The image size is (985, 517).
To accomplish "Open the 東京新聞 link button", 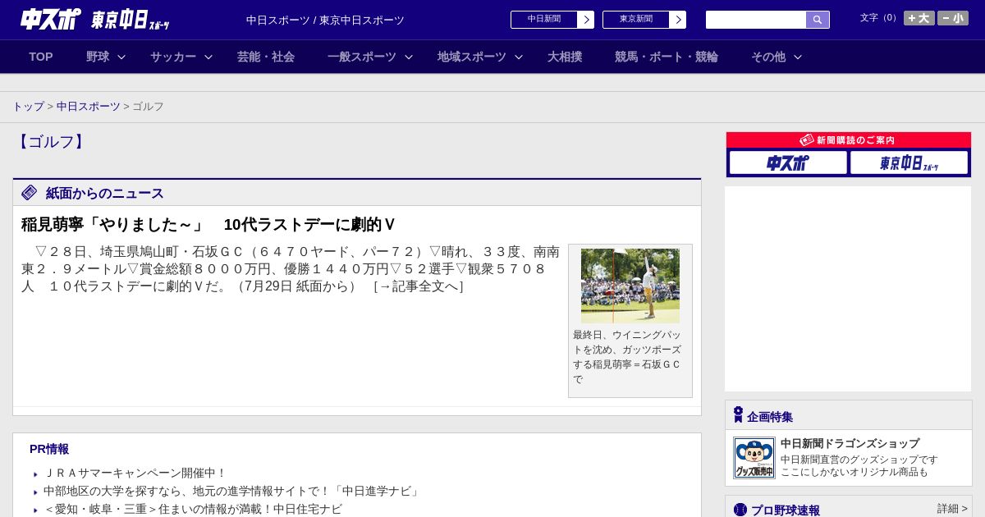I will (x=635, y=20).
